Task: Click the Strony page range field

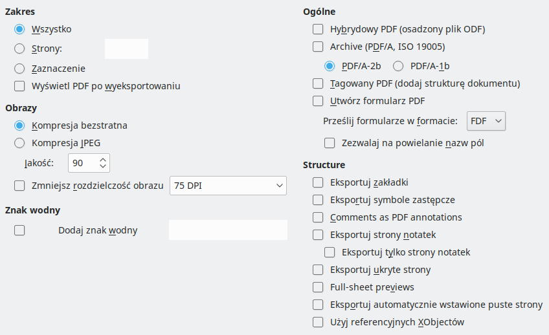Action: (x=126, y=49)
